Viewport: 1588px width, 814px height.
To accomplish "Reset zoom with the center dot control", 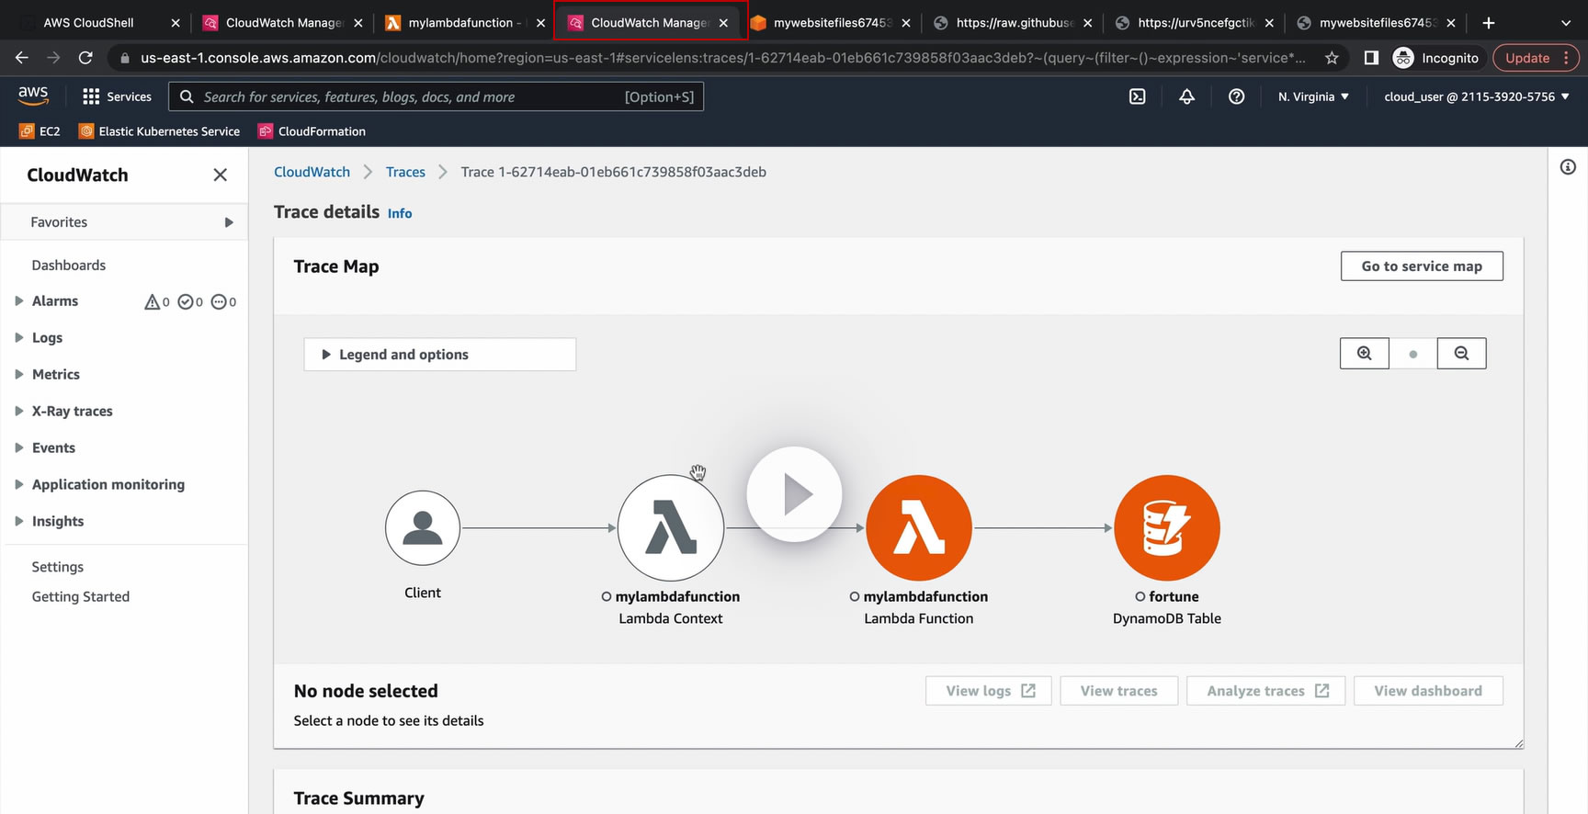I will 1412,354.
